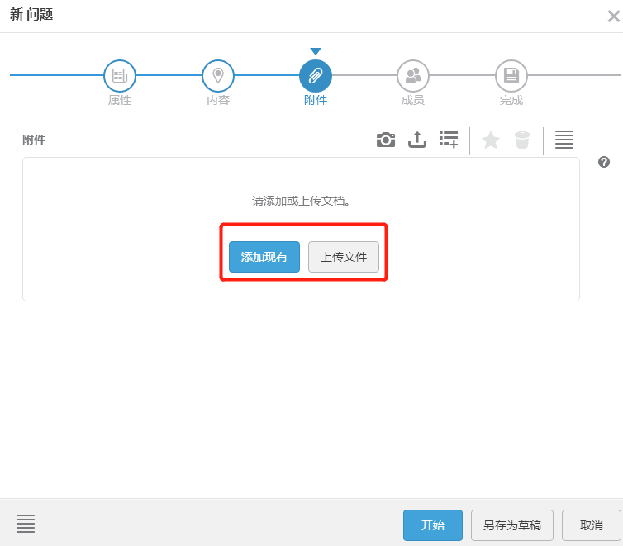Click the add-to-list icon in attachments toolbar
Image resolution: width=623 pixels, height=546 pixels.
coord(449,140)
